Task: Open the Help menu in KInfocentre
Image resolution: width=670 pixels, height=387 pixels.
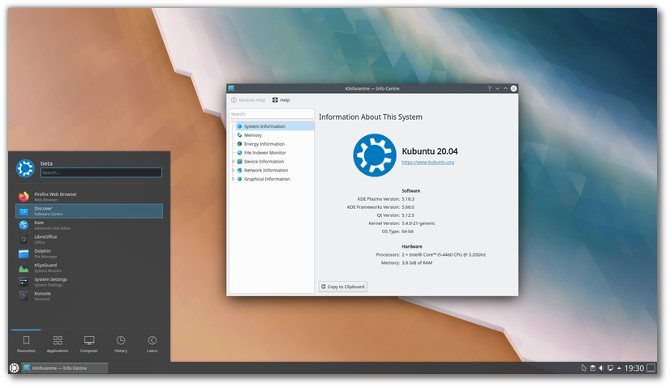Action: [x=281, y=100]
